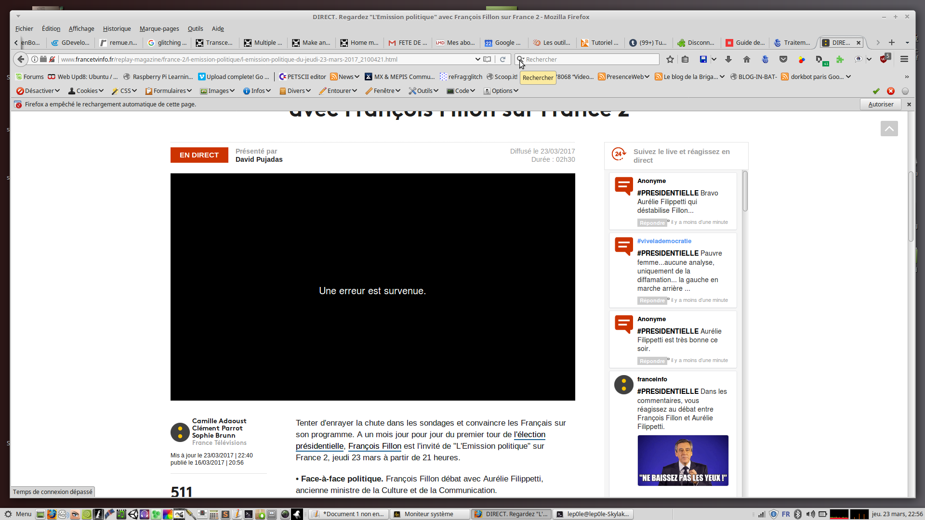Dismiss the reload notification bar
This screenshot has width=925, height=520.
(909, 104)
